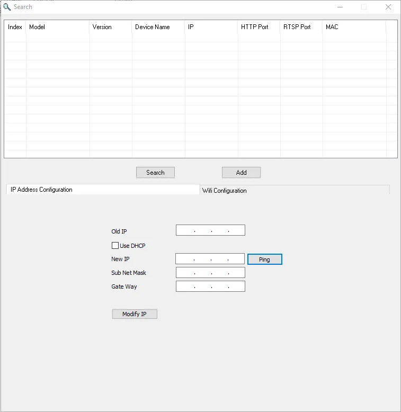401x412 pixels.
Task: Close the Search window
Action: pyautogui.click(x=388, y=7)
